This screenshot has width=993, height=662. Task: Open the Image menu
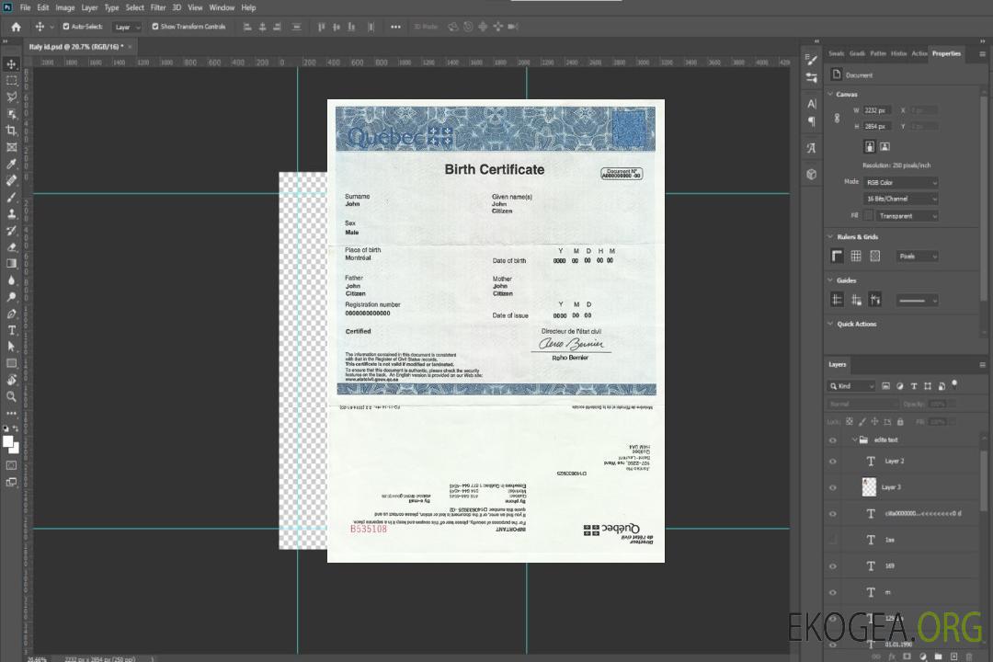click(x=64, y=7)
